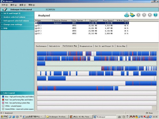Click the Stop round toolbar button

(150, 15)
